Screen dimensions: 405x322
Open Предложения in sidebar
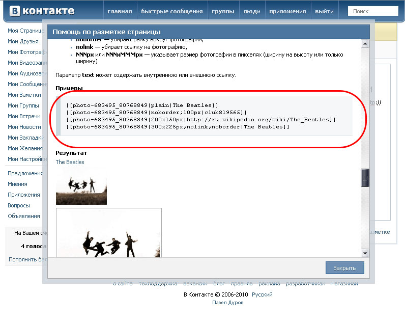(25, 173)
